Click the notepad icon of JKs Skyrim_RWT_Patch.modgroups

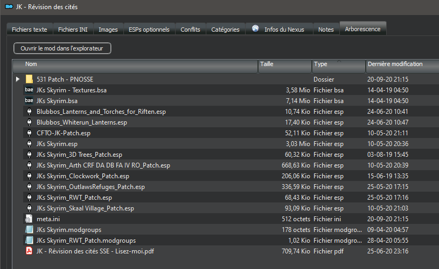coord(29,240)
